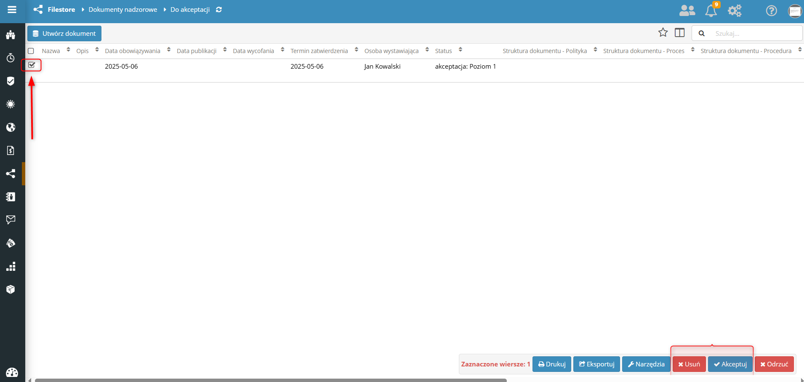Image resolution: width=804 pixels, height=382 pixels.
Task: Open the envelope mail sidebar icon
Action: 11,219
